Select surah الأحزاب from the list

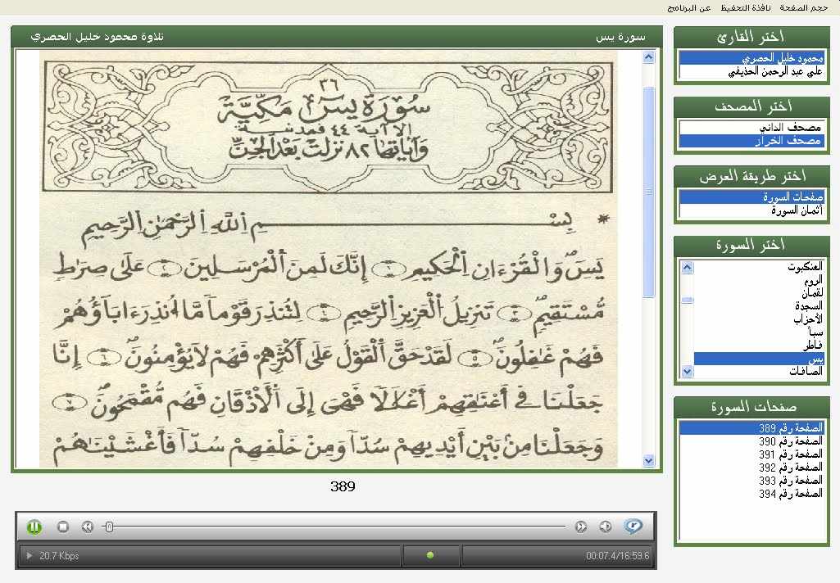pyautogui.click(x=759, y=319)
